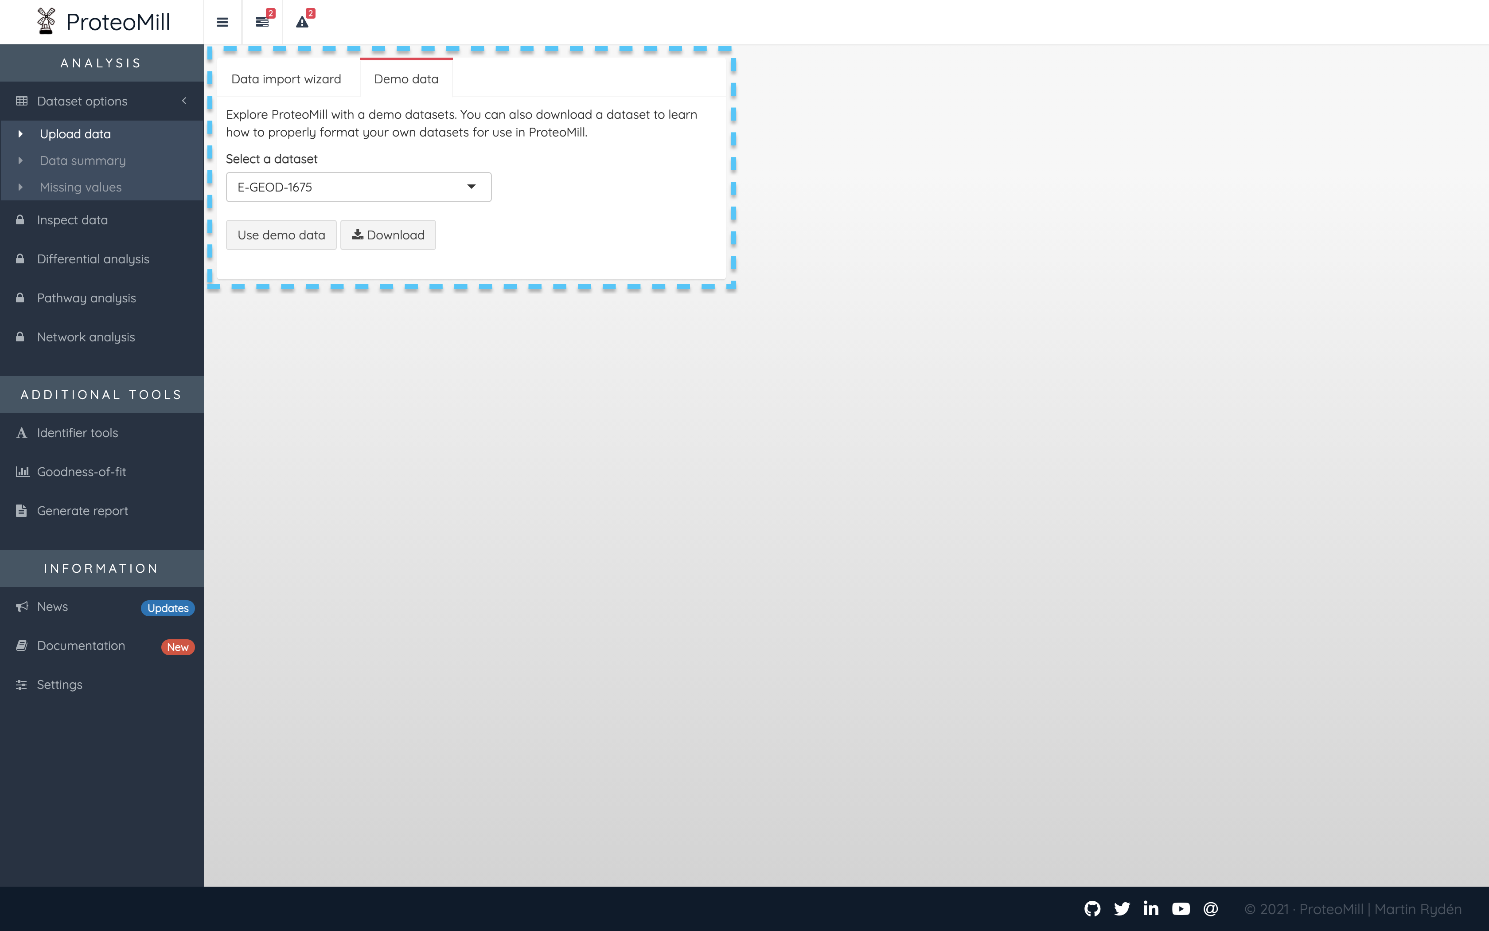Click the Twitter bird icon
Screen dimensions: 1489x931
tap(1122, 909)
